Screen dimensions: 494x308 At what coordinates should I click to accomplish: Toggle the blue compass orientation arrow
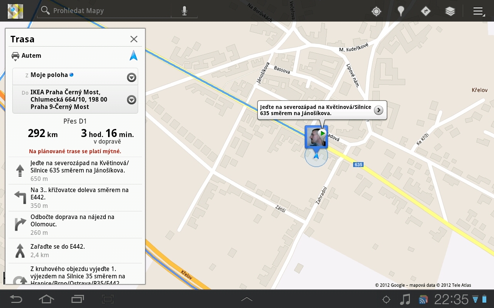133,55
